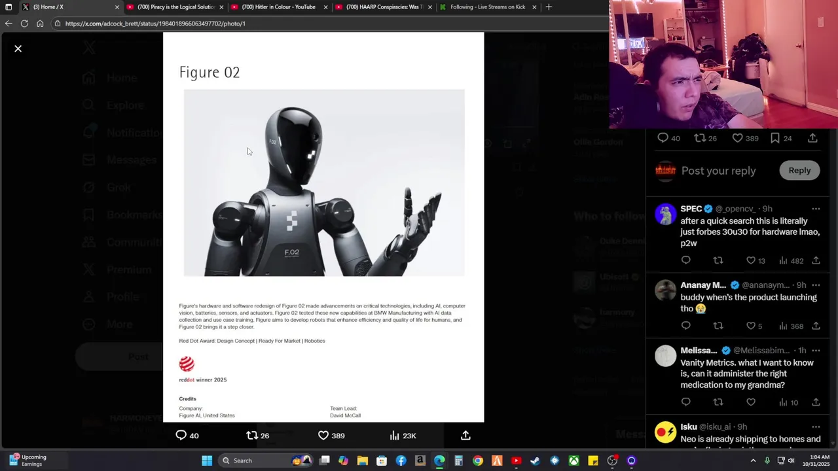Reply to Melissa's comment via its comment icon
838x471 pixels.
(685, 402)
